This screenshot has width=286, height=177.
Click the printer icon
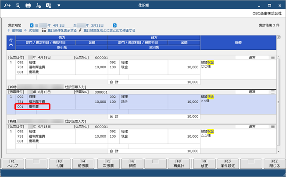coord(28,5)
